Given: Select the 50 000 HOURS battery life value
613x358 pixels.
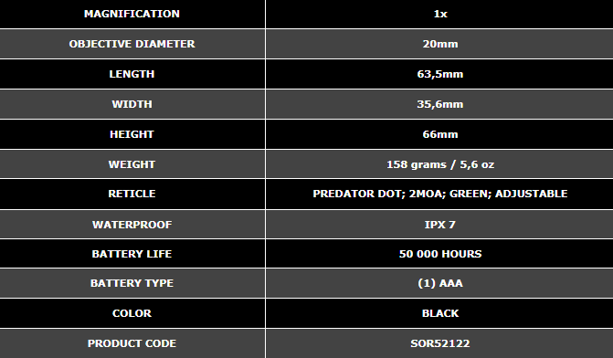Looking at the screenshot, I should pyautogui.click(x=440, y=254).
